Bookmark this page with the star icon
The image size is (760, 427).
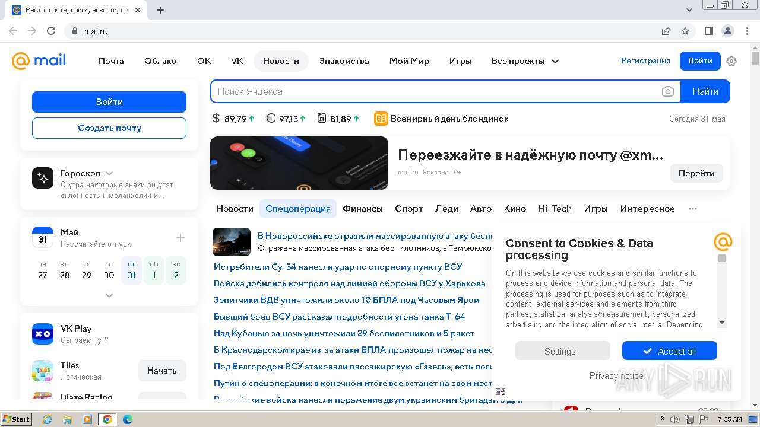click(x=685, y=31)
